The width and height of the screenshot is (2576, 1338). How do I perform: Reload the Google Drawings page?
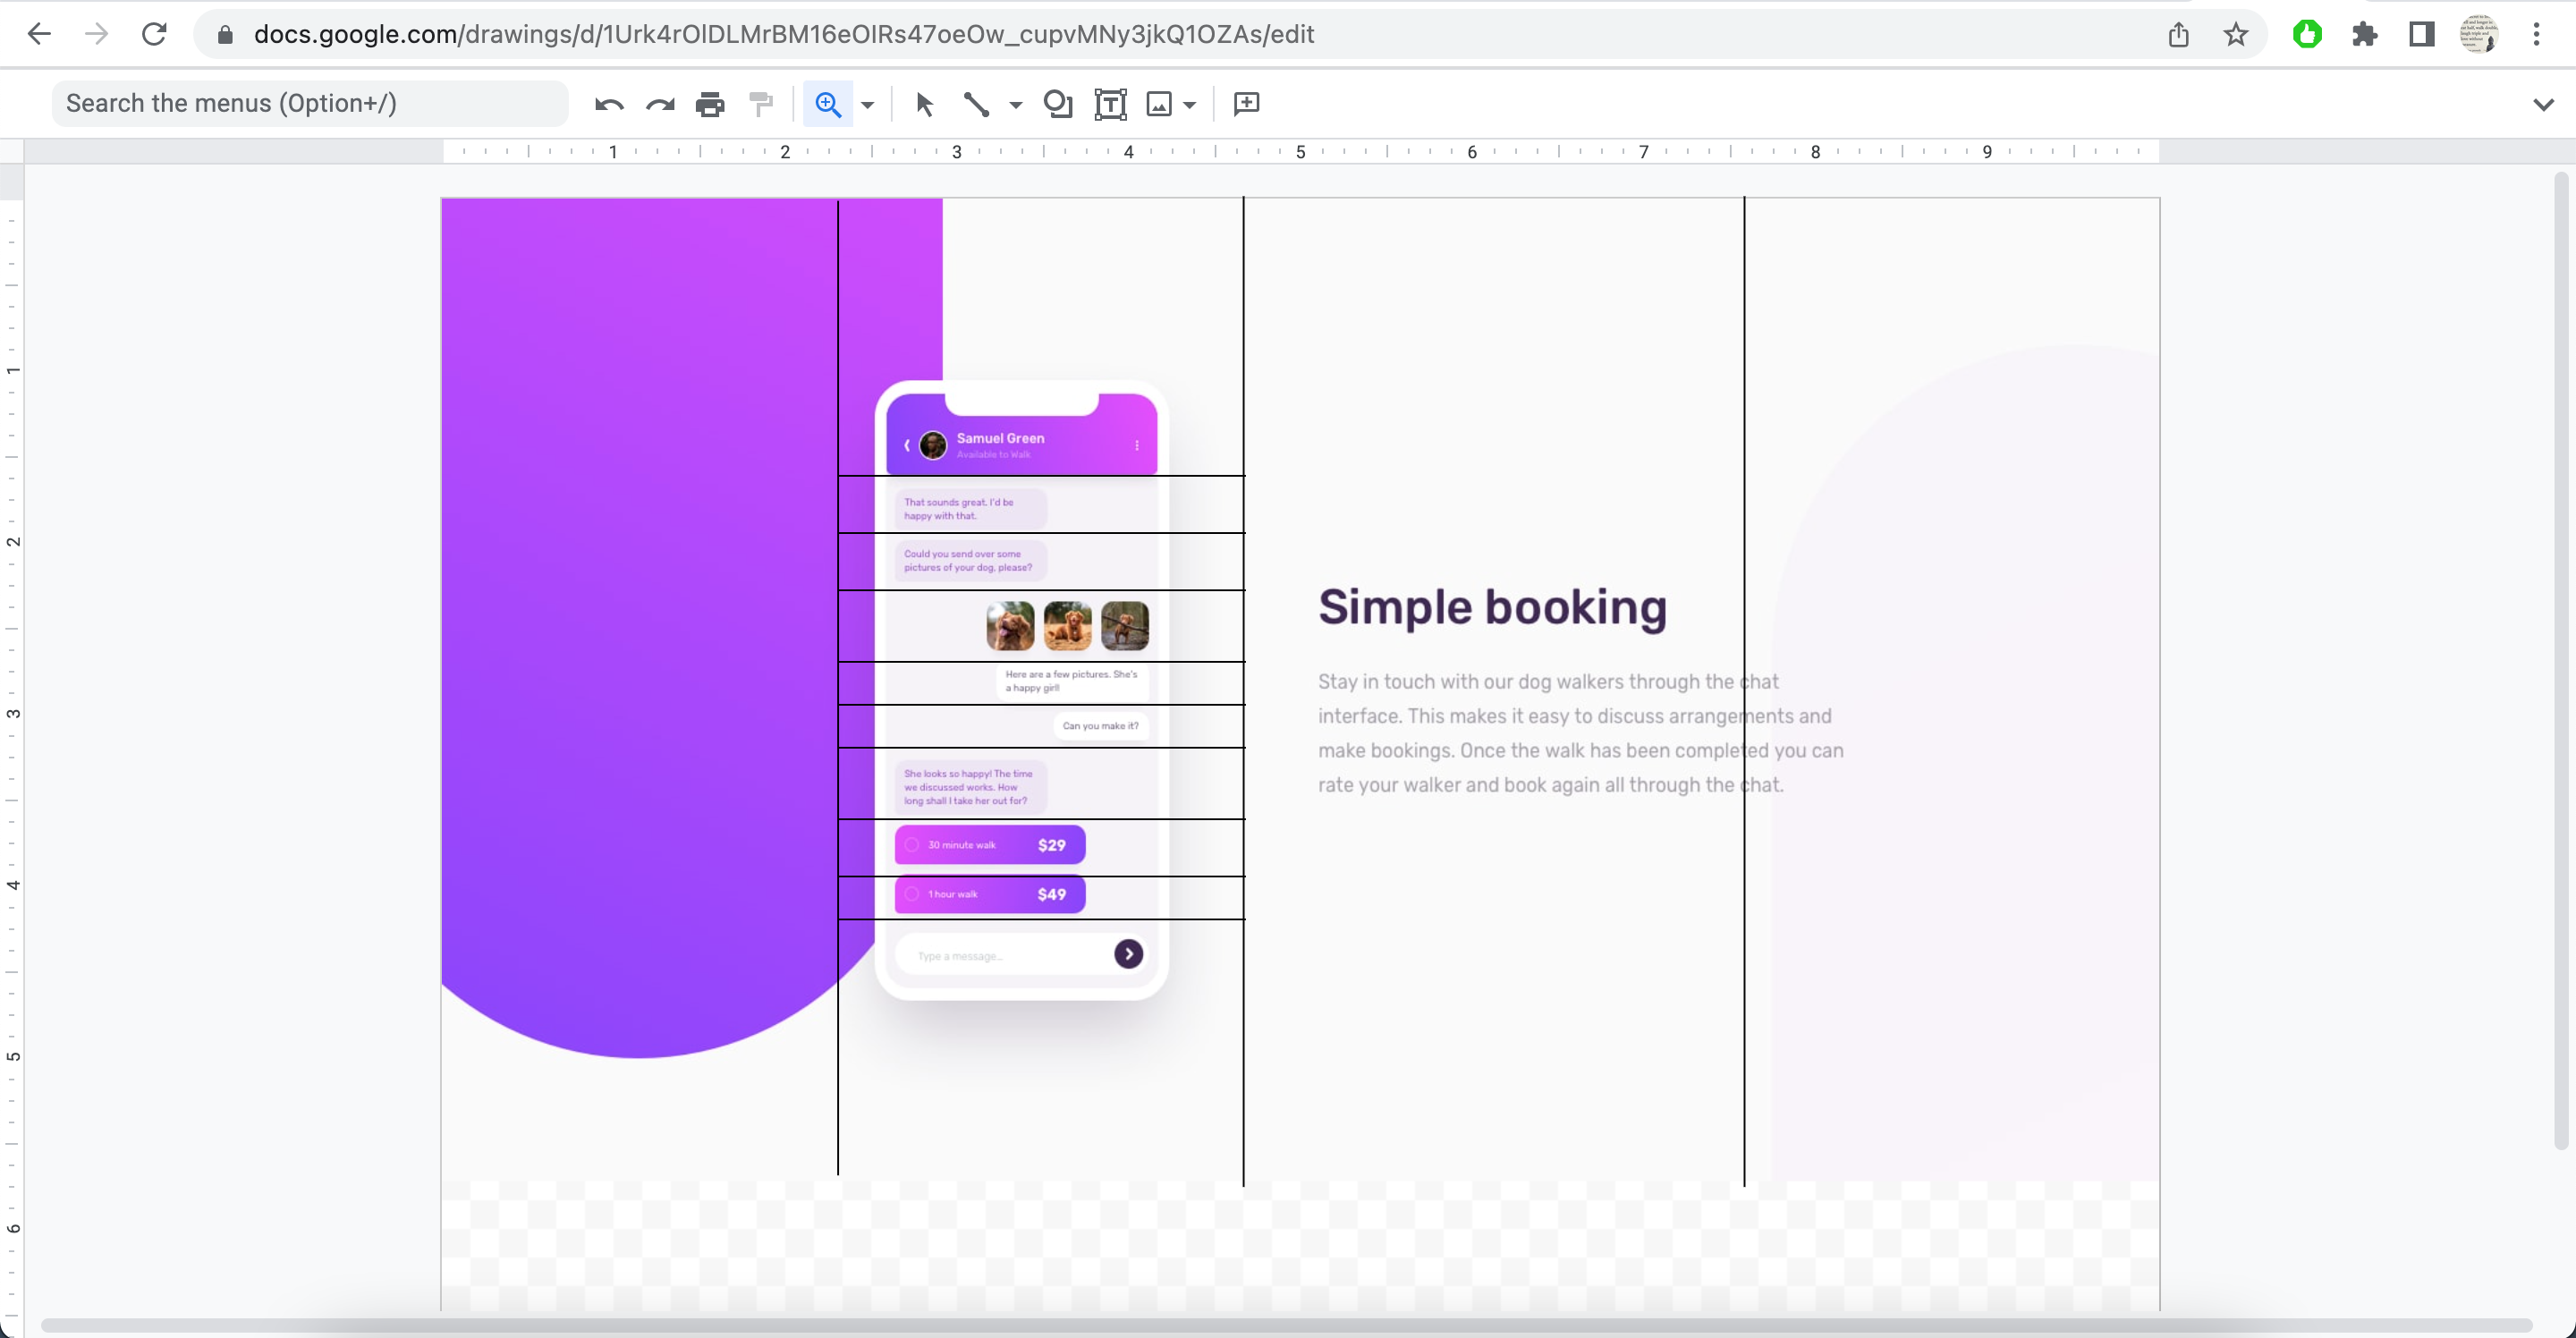tap(154, 34)
